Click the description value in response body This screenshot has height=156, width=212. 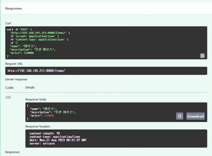click(64, 112)
